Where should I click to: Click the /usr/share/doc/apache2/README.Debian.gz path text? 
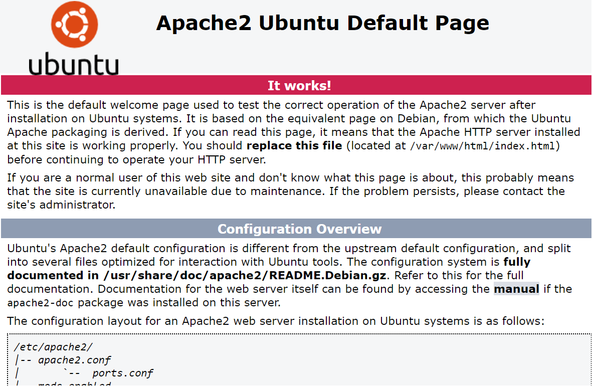[x=244, y=276]
